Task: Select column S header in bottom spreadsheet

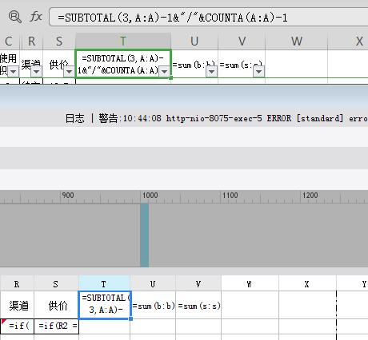Action: coord(56,283)
